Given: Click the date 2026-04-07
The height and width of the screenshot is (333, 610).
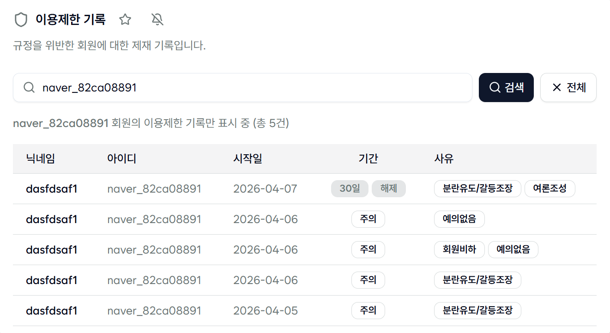Looking at the screenshot, I should (x=265, y=188).
